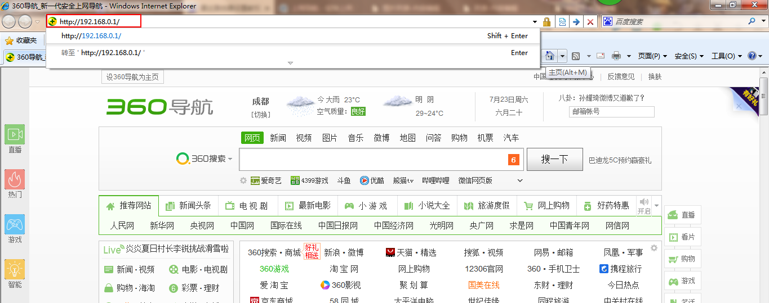
Task: Select the 新闻头条 category tab
Action: point(188,206)
